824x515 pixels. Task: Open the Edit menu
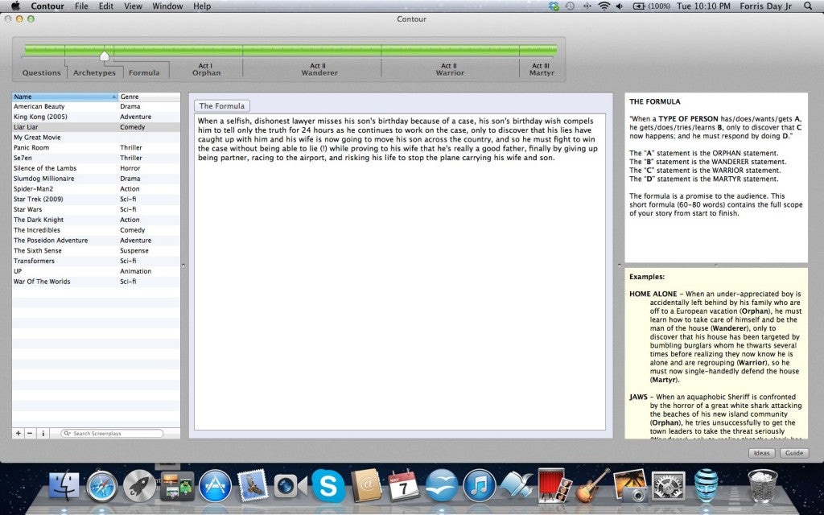click(x=106, y=6)
